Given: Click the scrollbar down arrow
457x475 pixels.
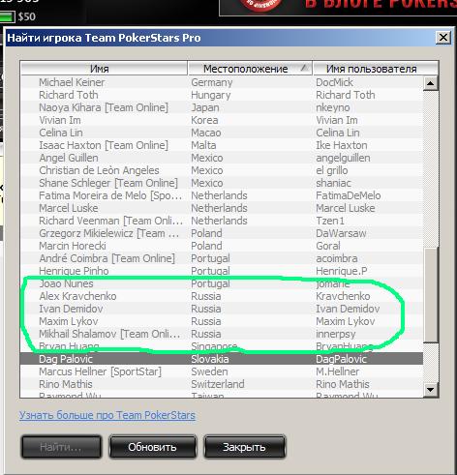Looking at the screenshot, I should 430,390.
